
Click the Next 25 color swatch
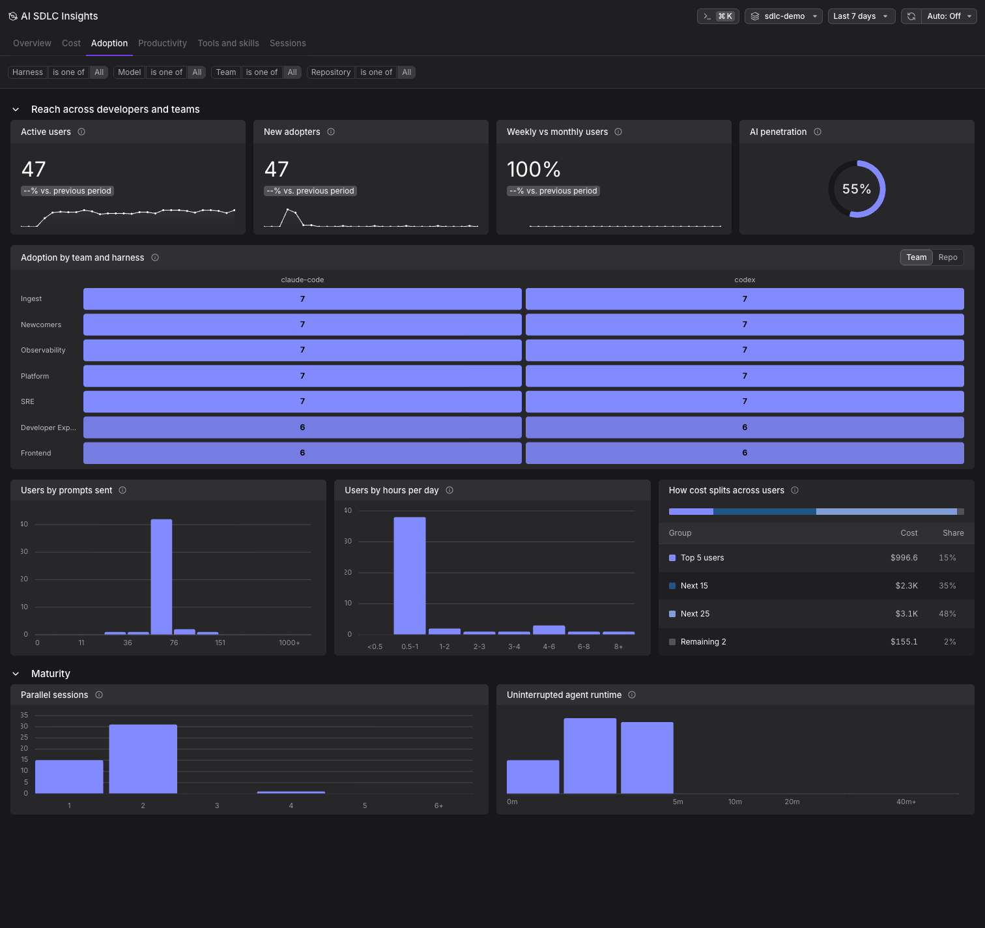[x=672, y=614]
